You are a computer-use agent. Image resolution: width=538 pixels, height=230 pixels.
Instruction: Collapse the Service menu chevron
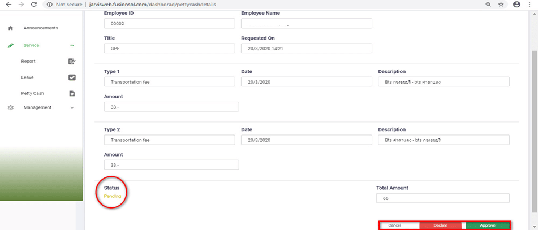72,45
